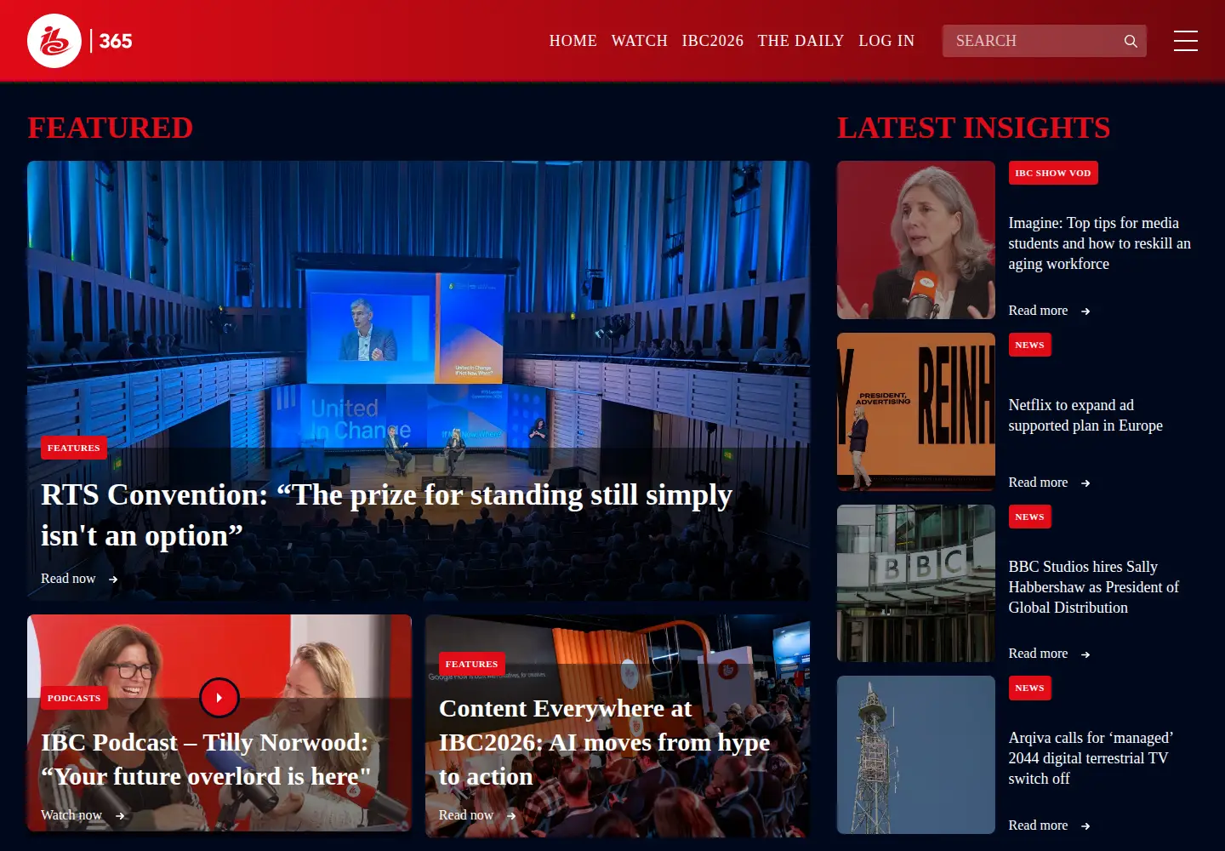Screen dimensions: 1225x851
Task: Open Imagine top tips article title
Action: [x=1099, y=243]
